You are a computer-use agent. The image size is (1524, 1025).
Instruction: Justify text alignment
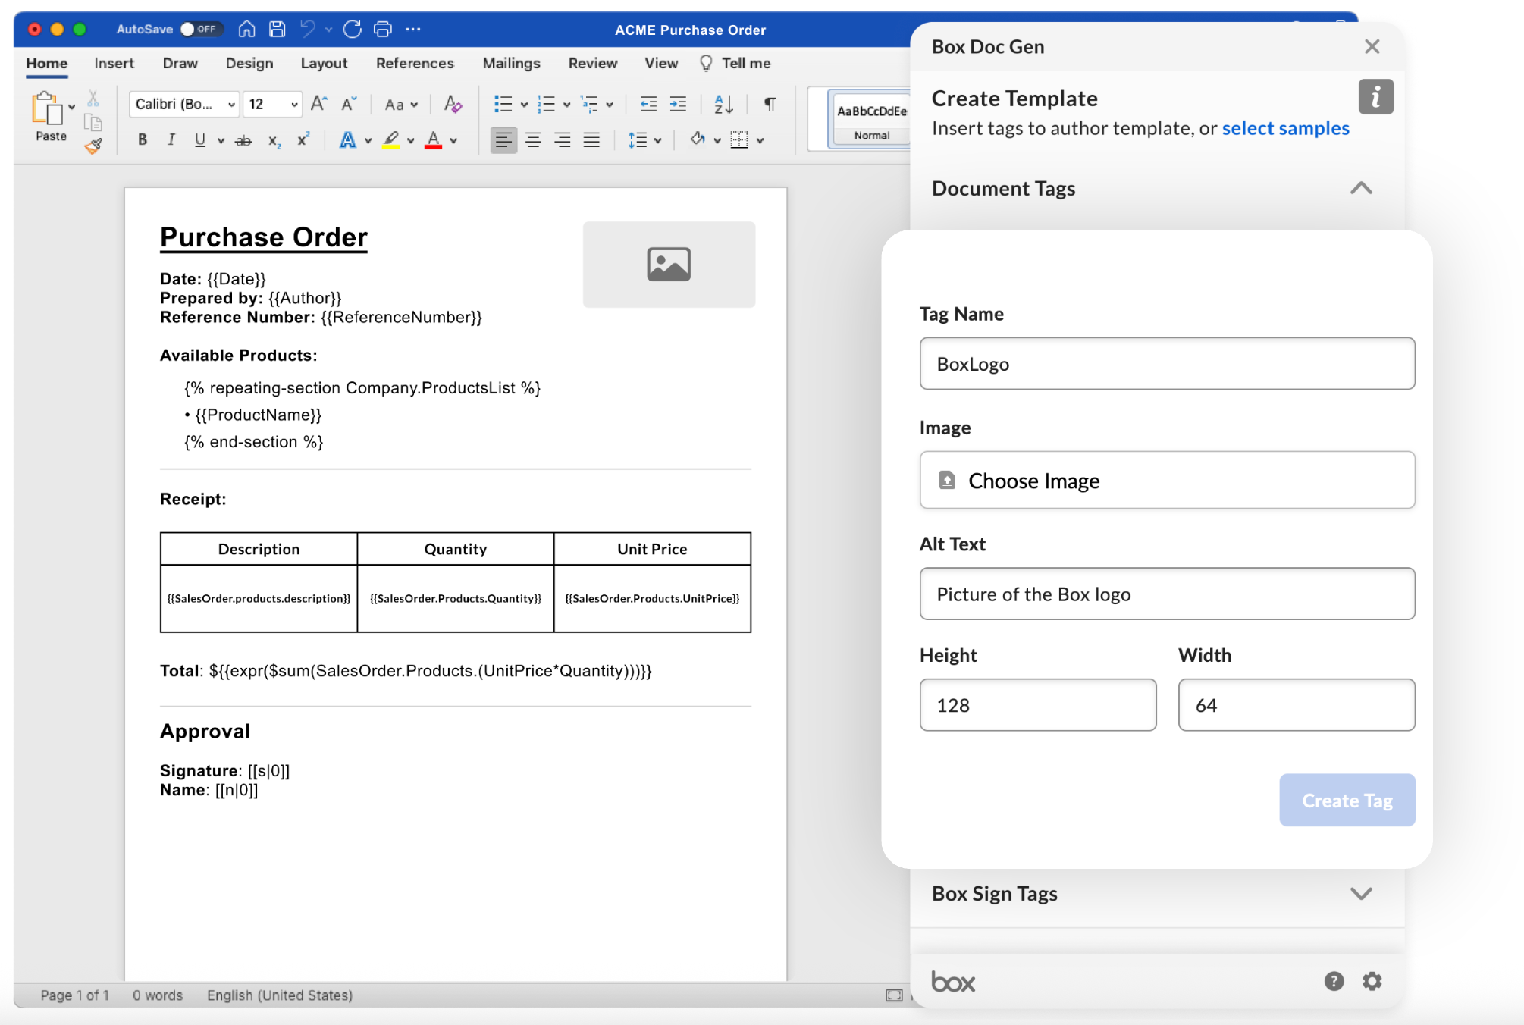pos(591,139)
